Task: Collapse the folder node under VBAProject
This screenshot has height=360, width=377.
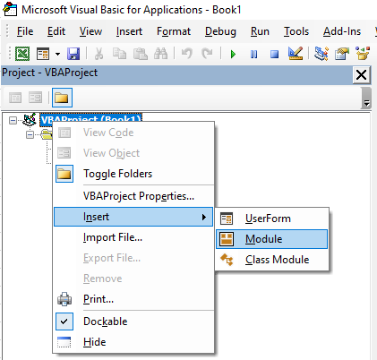Action: coord(30,135)
